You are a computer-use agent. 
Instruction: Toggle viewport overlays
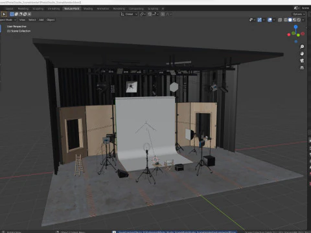click(270, 20)
